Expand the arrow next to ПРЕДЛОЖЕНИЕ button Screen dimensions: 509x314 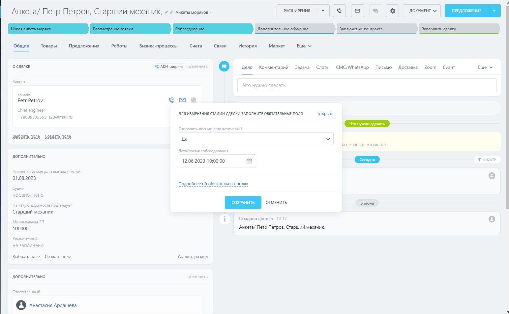click(494, 11)
